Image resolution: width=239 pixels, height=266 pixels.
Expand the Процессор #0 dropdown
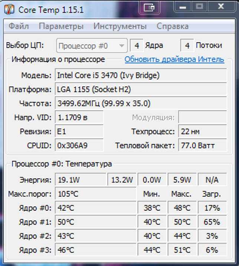click(x=92, y=46)
